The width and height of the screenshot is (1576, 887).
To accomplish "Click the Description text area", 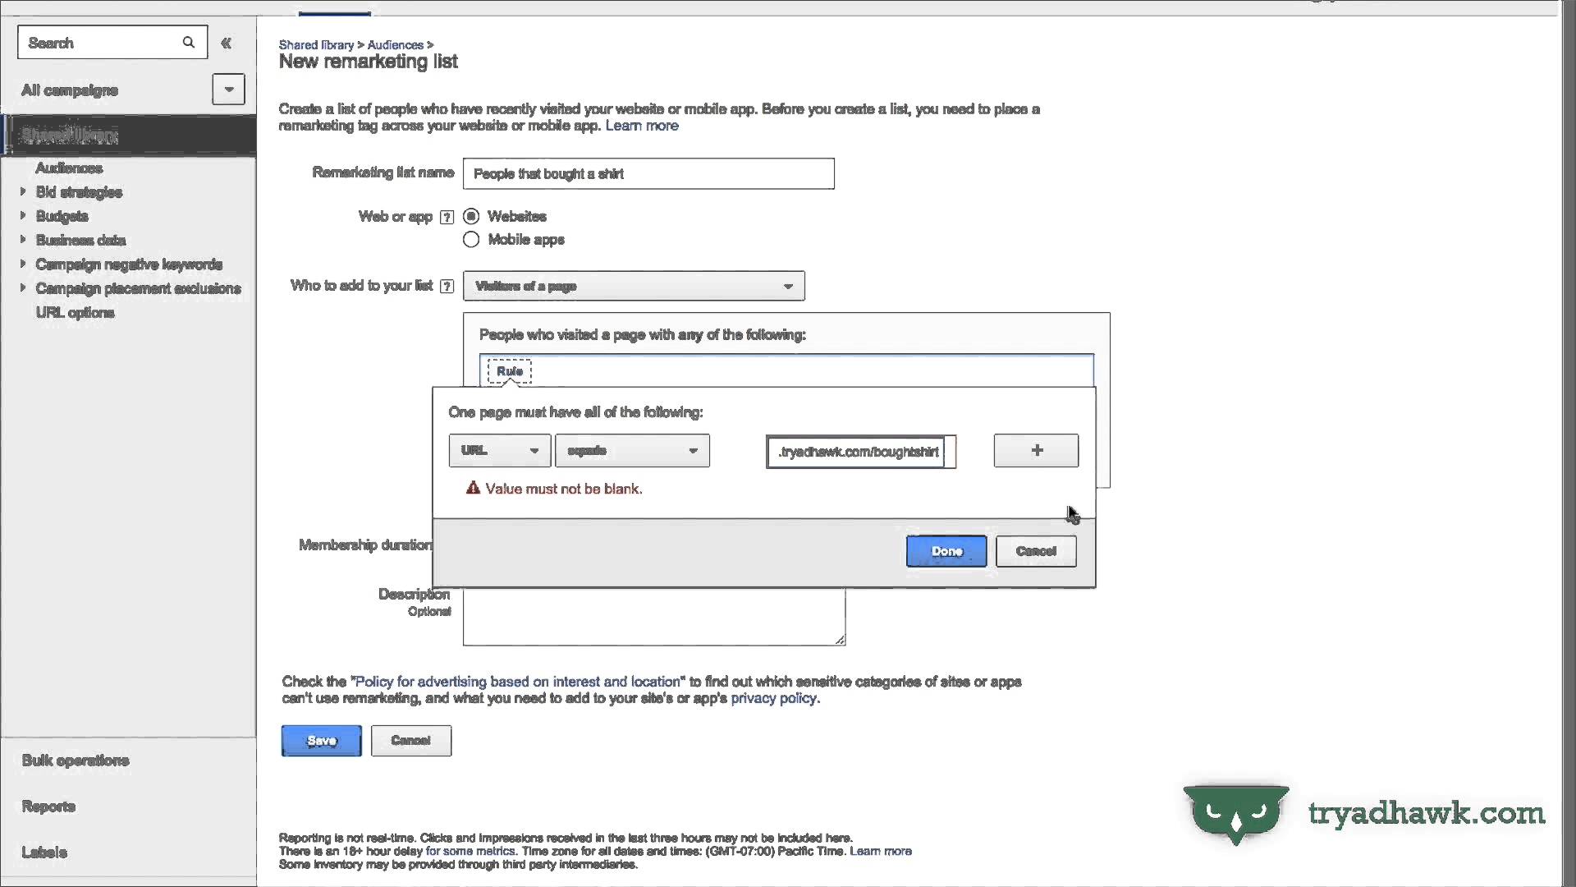I will coord(654,618).
